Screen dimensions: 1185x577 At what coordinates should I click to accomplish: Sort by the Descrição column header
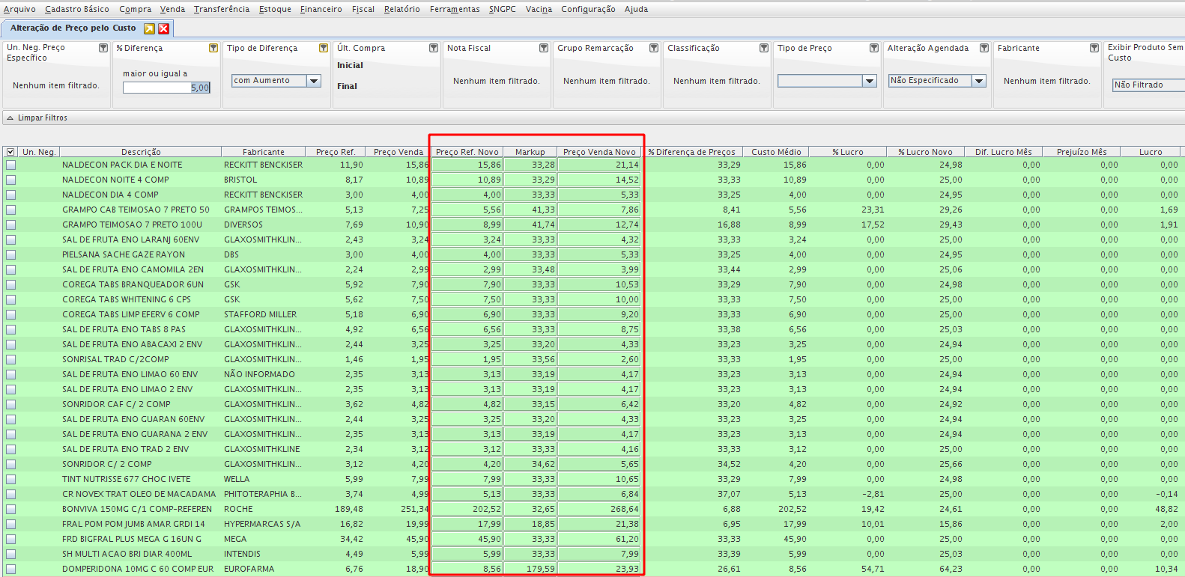click(141, 152)
